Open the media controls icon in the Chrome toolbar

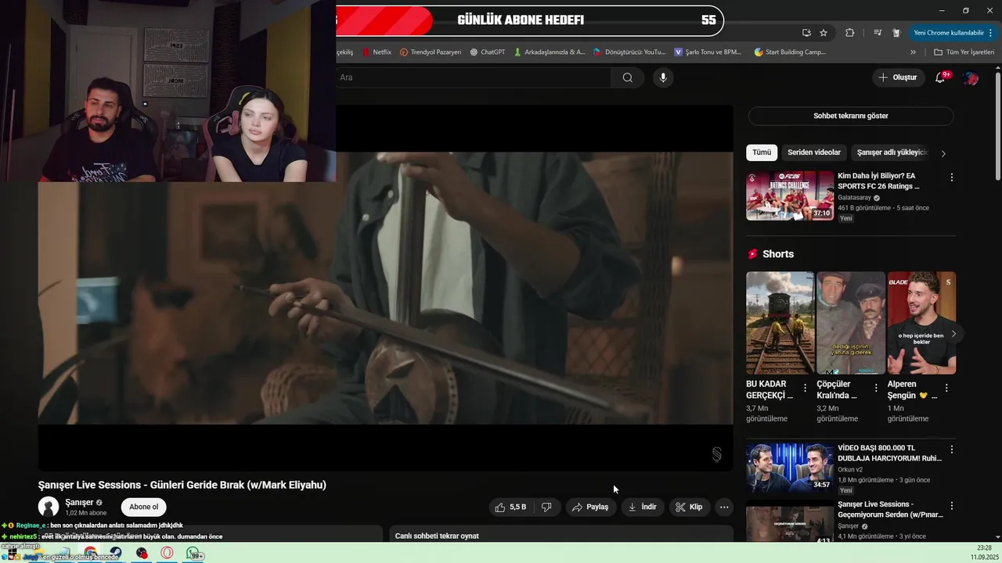click(877, 33)
